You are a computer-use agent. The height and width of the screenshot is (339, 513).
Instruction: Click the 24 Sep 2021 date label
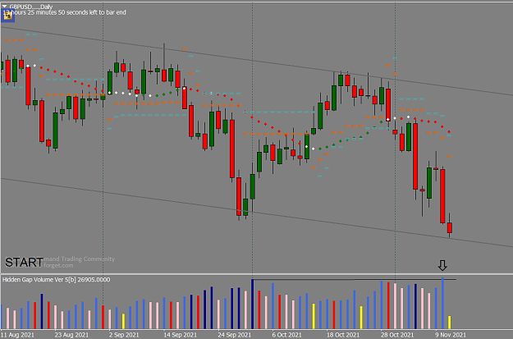click(x=235, y=335)
